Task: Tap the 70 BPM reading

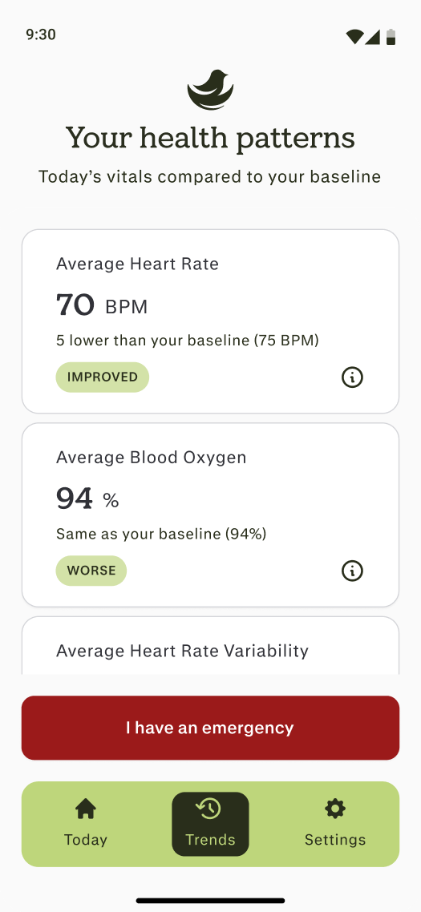Action: click(102, 305)
